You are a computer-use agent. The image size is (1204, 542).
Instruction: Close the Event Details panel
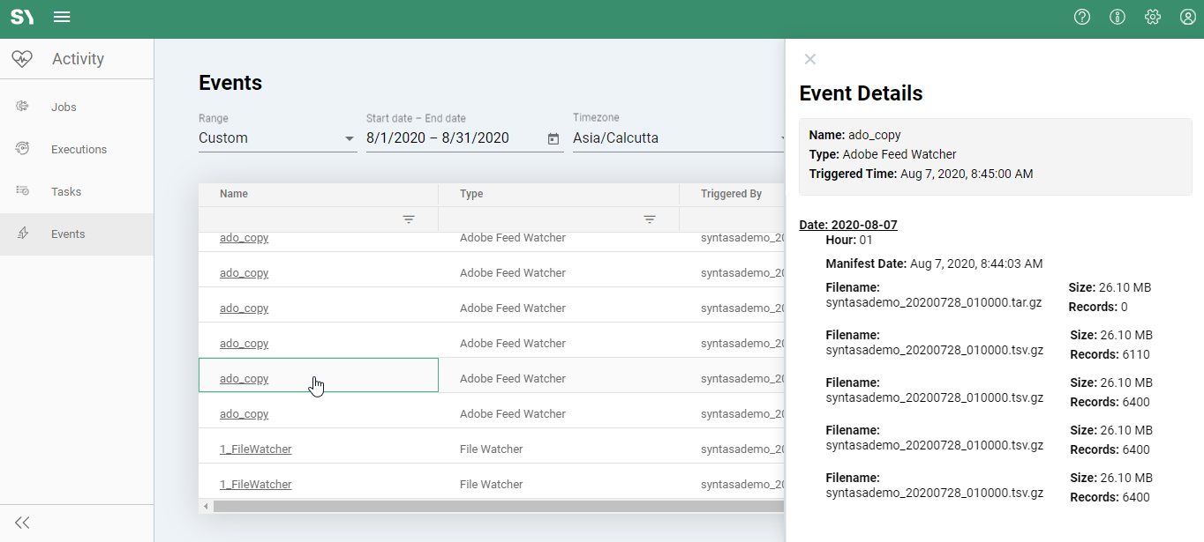pos(809,59)
